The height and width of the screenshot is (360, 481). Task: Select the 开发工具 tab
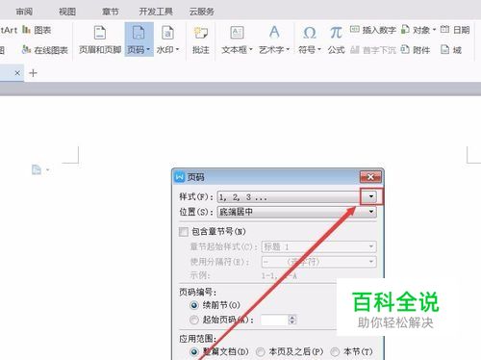(x=156, y=12)
